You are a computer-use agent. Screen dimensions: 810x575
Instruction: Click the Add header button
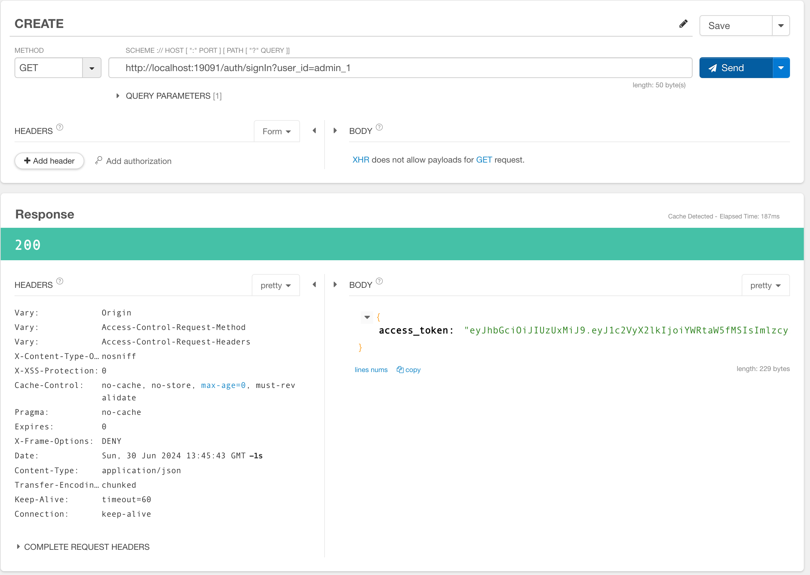49,161
